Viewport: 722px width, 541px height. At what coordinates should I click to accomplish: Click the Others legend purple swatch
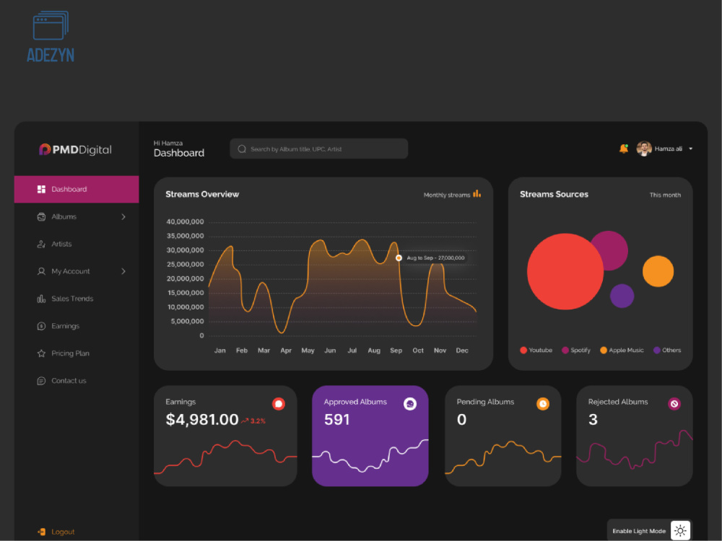point(656,350)
